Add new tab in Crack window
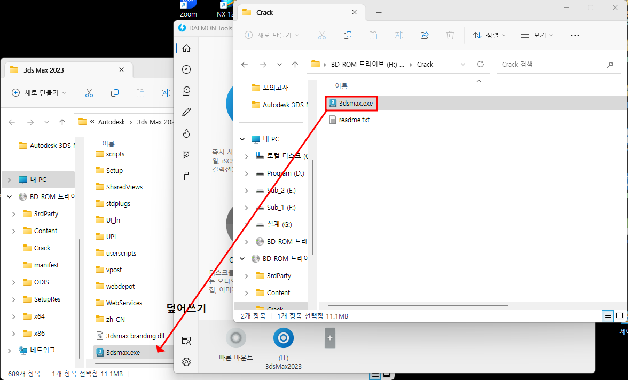The height and width of the screenshot is (380, 628). coord(379,12)
